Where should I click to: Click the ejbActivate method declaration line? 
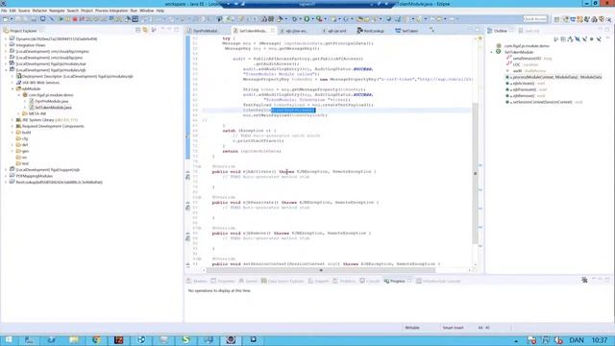294,171
